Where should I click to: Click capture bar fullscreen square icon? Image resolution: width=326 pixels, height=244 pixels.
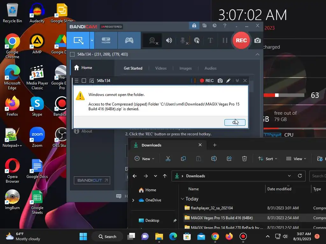point(84,80)
